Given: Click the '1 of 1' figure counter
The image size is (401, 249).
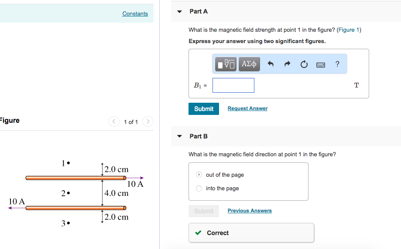Looking at the screenshot, I should coord(131,122).
